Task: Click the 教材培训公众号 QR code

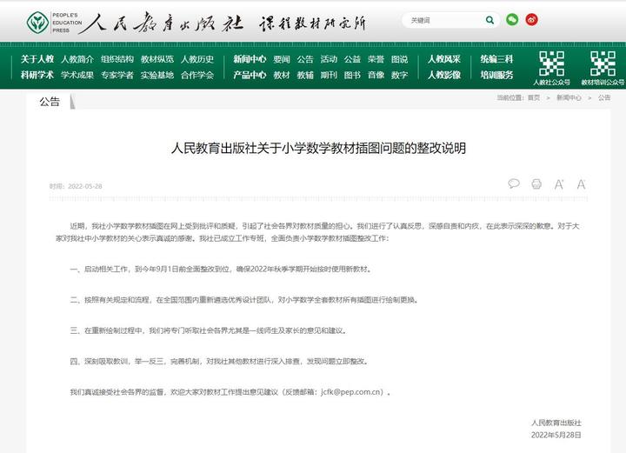Action: 603,63
